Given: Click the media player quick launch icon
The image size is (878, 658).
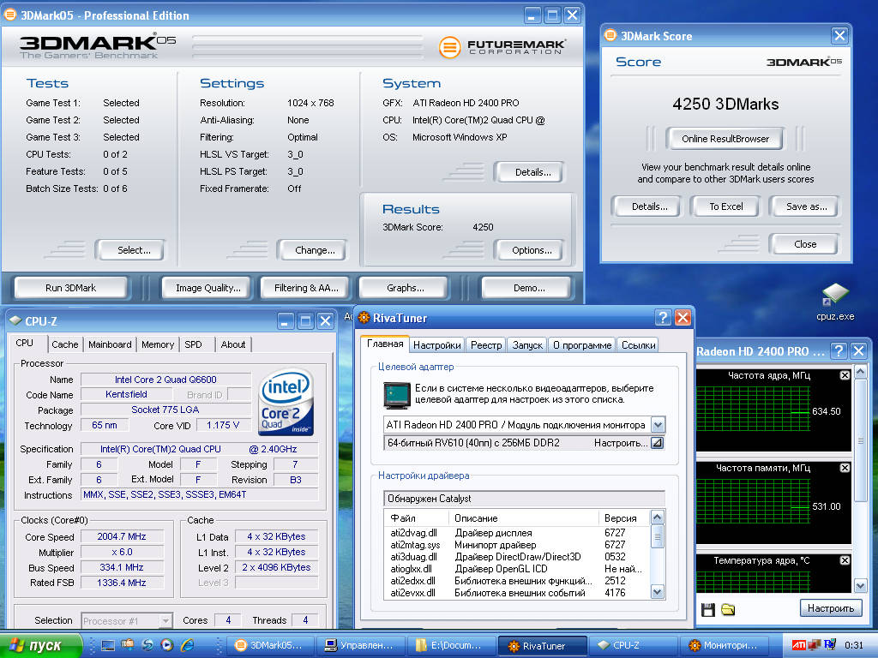Looking at the screenshot, I should coord(167,645).
